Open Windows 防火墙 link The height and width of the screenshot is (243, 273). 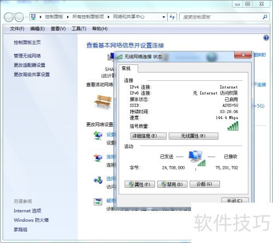[31, 220]
